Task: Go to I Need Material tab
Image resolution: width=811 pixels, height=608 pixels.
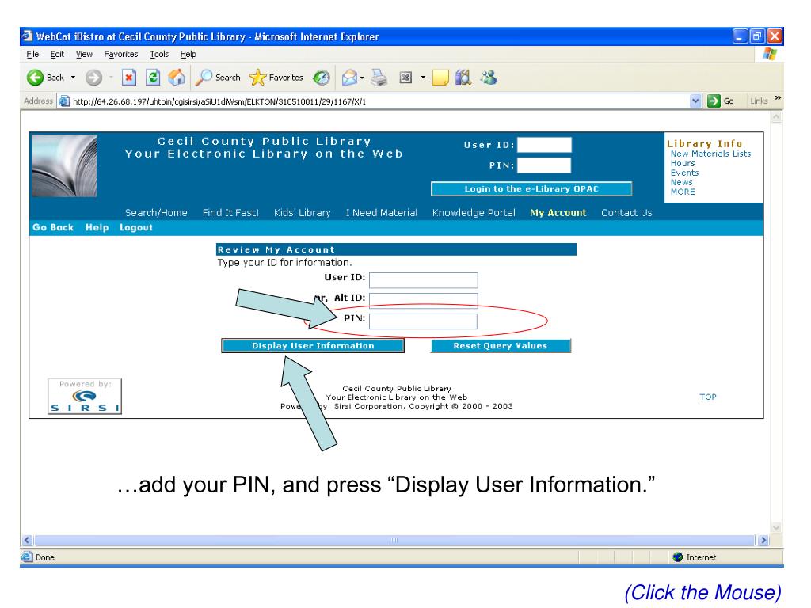Action: tap(382, 212)
